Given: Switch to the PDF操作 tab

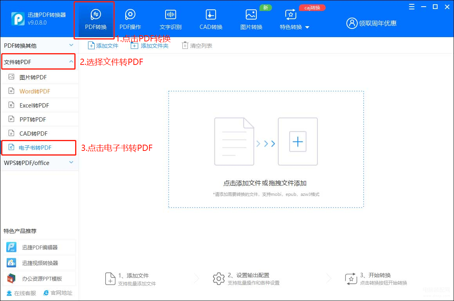Looking at the screenshot, I should point(130,20).
